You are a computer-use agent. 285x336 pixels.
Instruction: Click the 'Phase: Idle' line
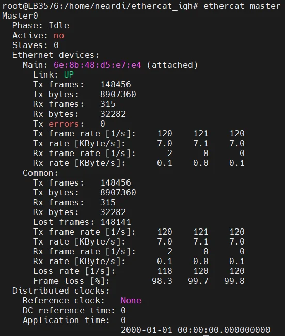click(x=41, y=26)
